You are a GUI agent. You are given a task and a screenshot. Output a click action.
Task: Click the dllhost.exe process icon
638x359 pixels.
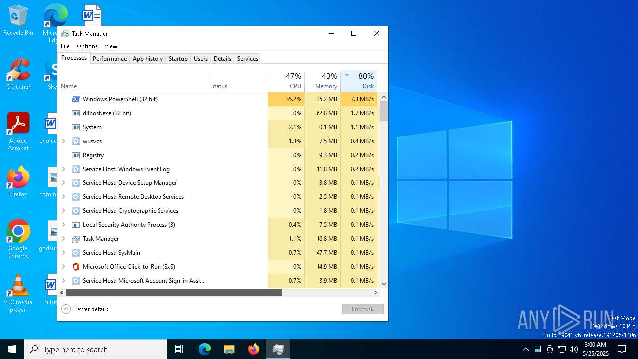pyautogui.click(x=76, y=113)
